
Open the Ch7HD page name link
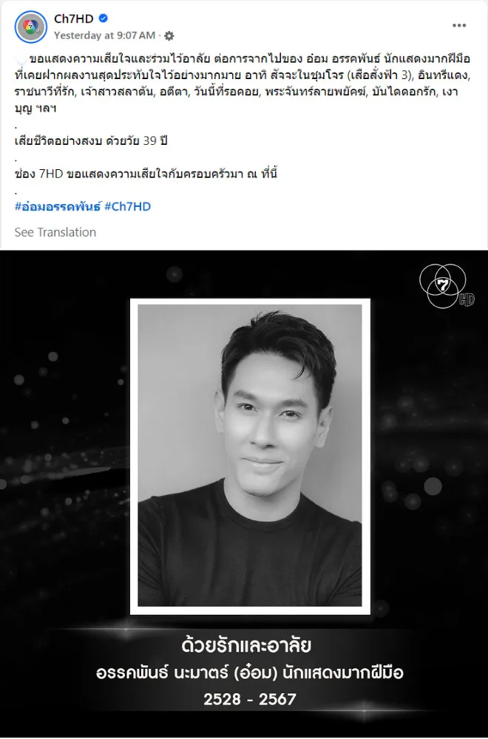point(73,18)
